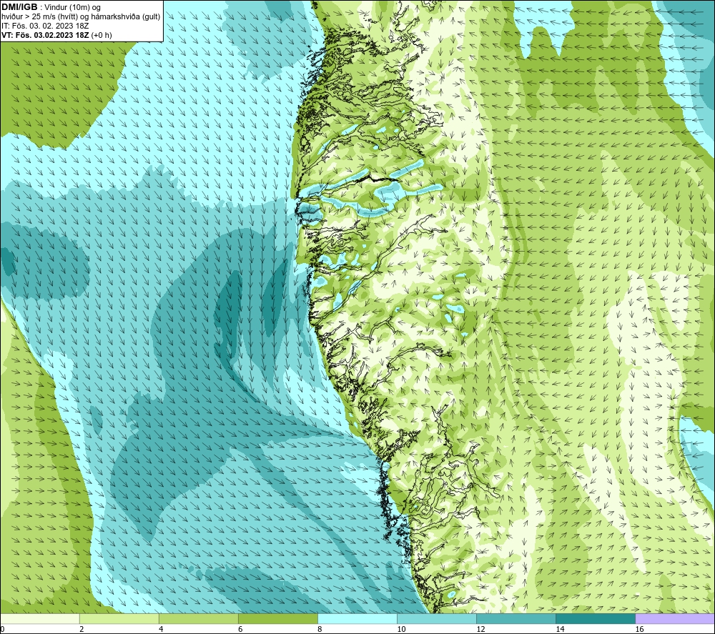The image size is (715, 634).
Task: Click the scale label '0'
Action: (2, 629)
